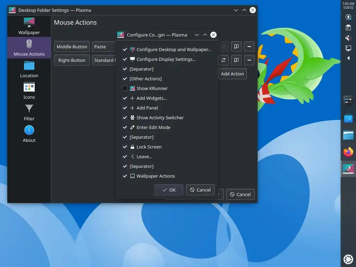Cancel the Configure plugin dialog

coord(200,190)
